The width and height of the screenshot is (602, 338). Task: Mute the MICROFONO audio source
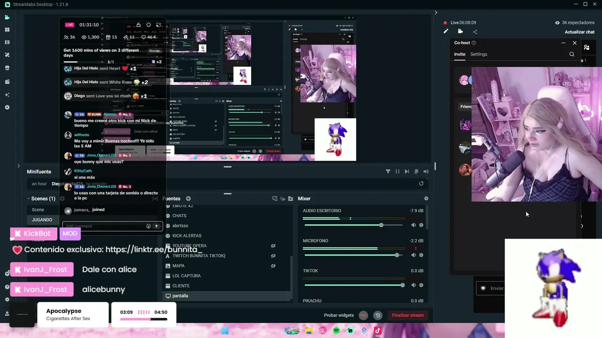tap(413, 255)
